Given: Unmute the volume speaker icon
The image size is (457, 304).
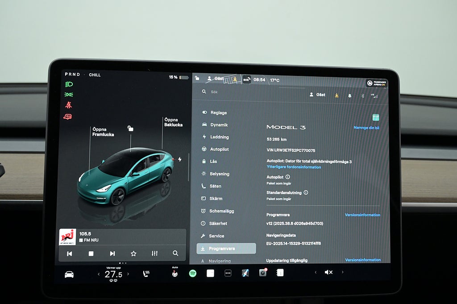Looking at the screenshot, I should [x=328, y=272].
